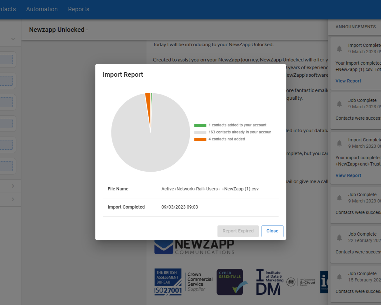Click the bell icon on the 15 February Job Complete
This screenshot has height=305, width=381.
coord(339,277)
